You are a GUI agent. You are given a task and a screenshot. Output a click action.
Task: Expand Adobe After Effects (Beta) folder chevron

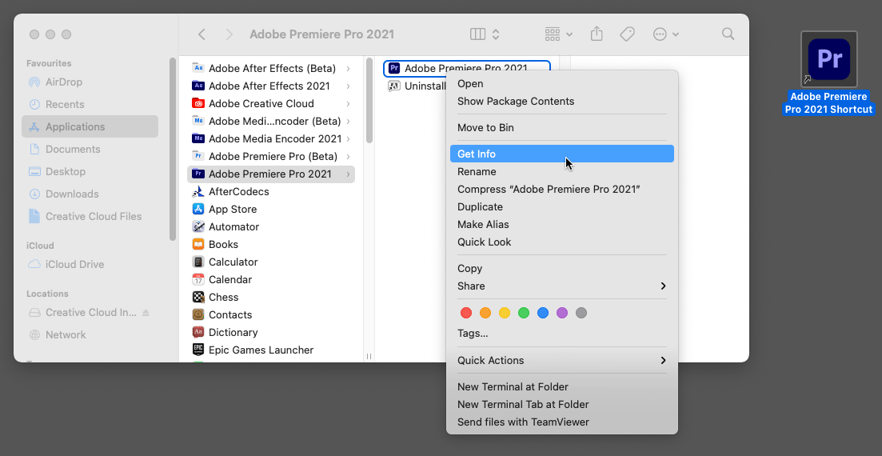(x=348, y=68)
